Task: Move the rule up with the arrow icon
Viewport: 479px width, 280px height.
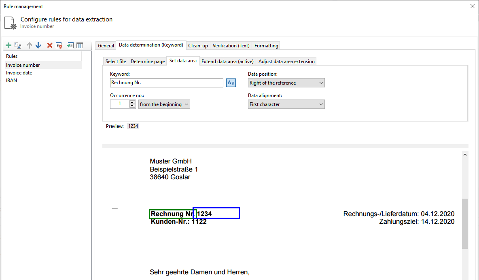Action: [28, 45]
